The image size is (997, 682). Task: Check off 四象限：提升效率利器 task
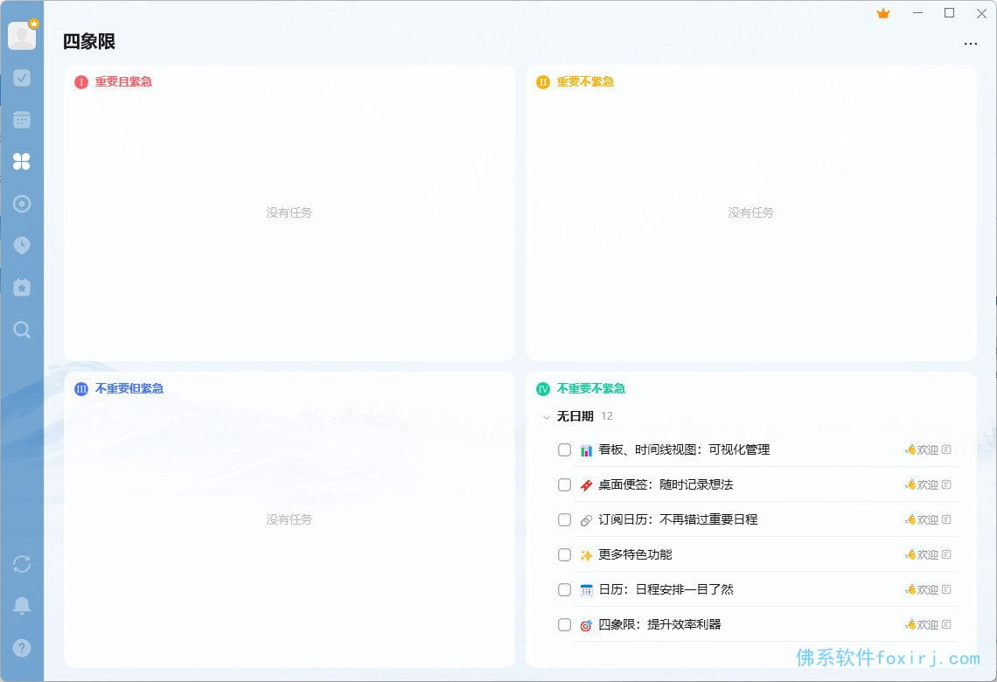(564, 625)
